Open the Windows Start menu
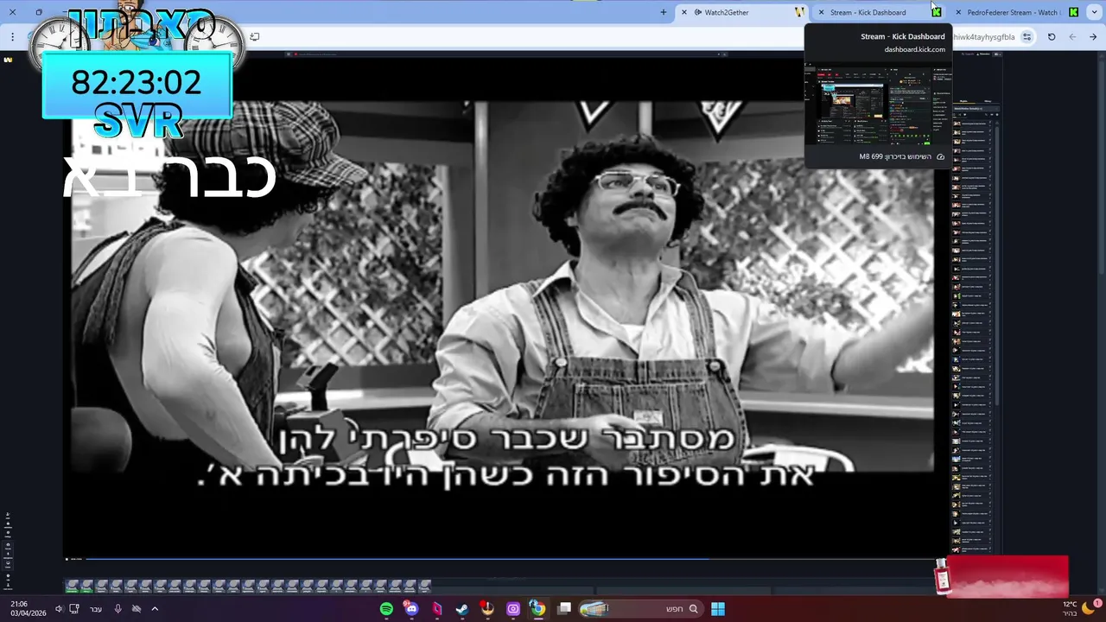The width and height of the screenshot is (1106, 622). [718, 609]
